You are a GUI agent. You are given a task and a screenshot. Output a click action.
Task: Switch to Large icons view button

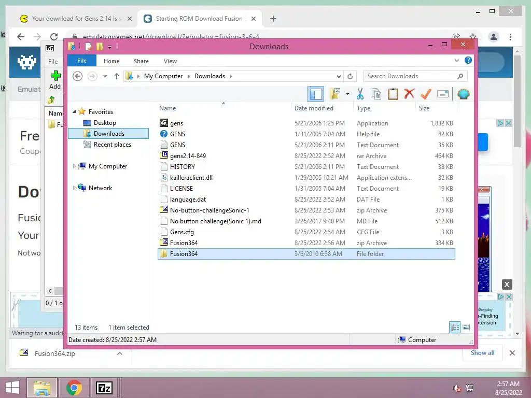click(466, 327)
